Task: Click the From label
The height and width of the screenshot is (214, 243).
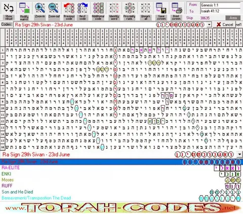Action: click(193, 5)
